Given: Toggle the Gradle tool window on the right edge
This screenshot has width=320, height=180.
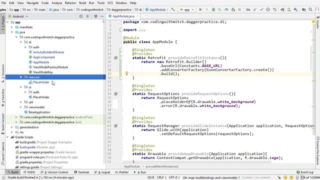Looking at the screenshot, I should [318, 22].
